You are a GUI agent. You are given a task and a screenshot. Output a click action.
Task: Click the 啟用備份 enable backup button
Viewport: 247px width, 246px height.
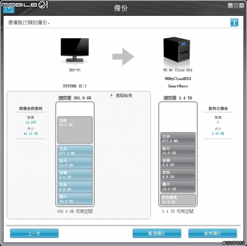pos(213,233)
